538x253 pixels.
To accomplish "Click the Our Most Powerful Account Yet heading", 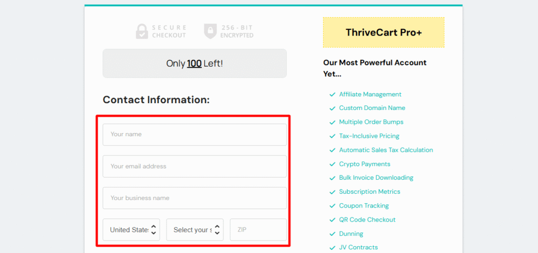I will (375, 68).
